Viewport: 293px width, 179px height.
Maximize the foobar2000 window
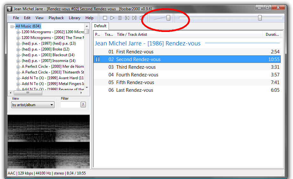coord(267,8)
